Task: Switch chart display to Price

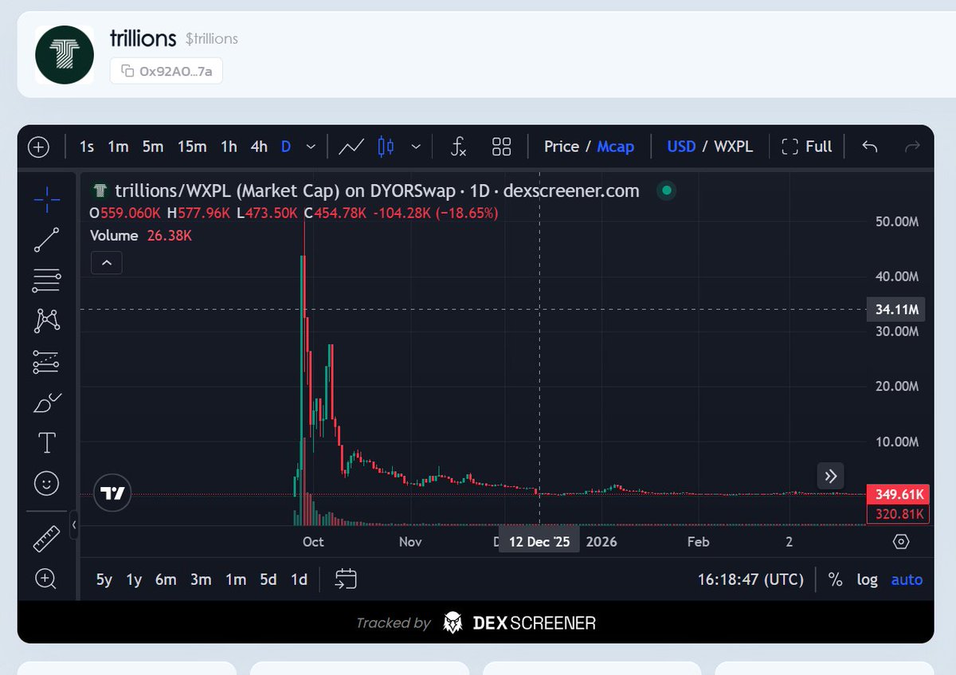Action: pyautogui.click(x=561, y=147)
